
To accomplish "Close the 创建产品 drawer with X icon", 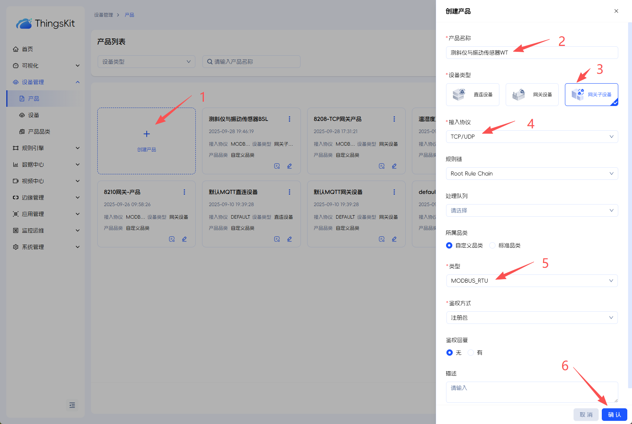I will 616,11.
